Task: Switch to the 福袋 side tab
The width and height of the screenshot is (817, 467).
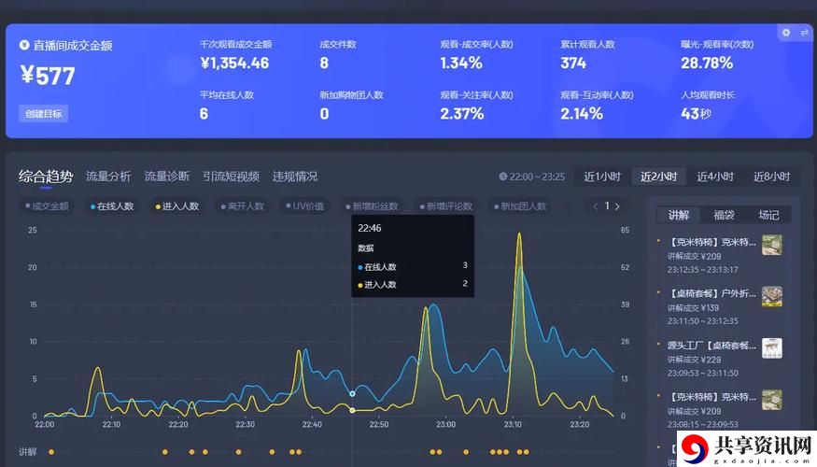Action: coord(724,215)
